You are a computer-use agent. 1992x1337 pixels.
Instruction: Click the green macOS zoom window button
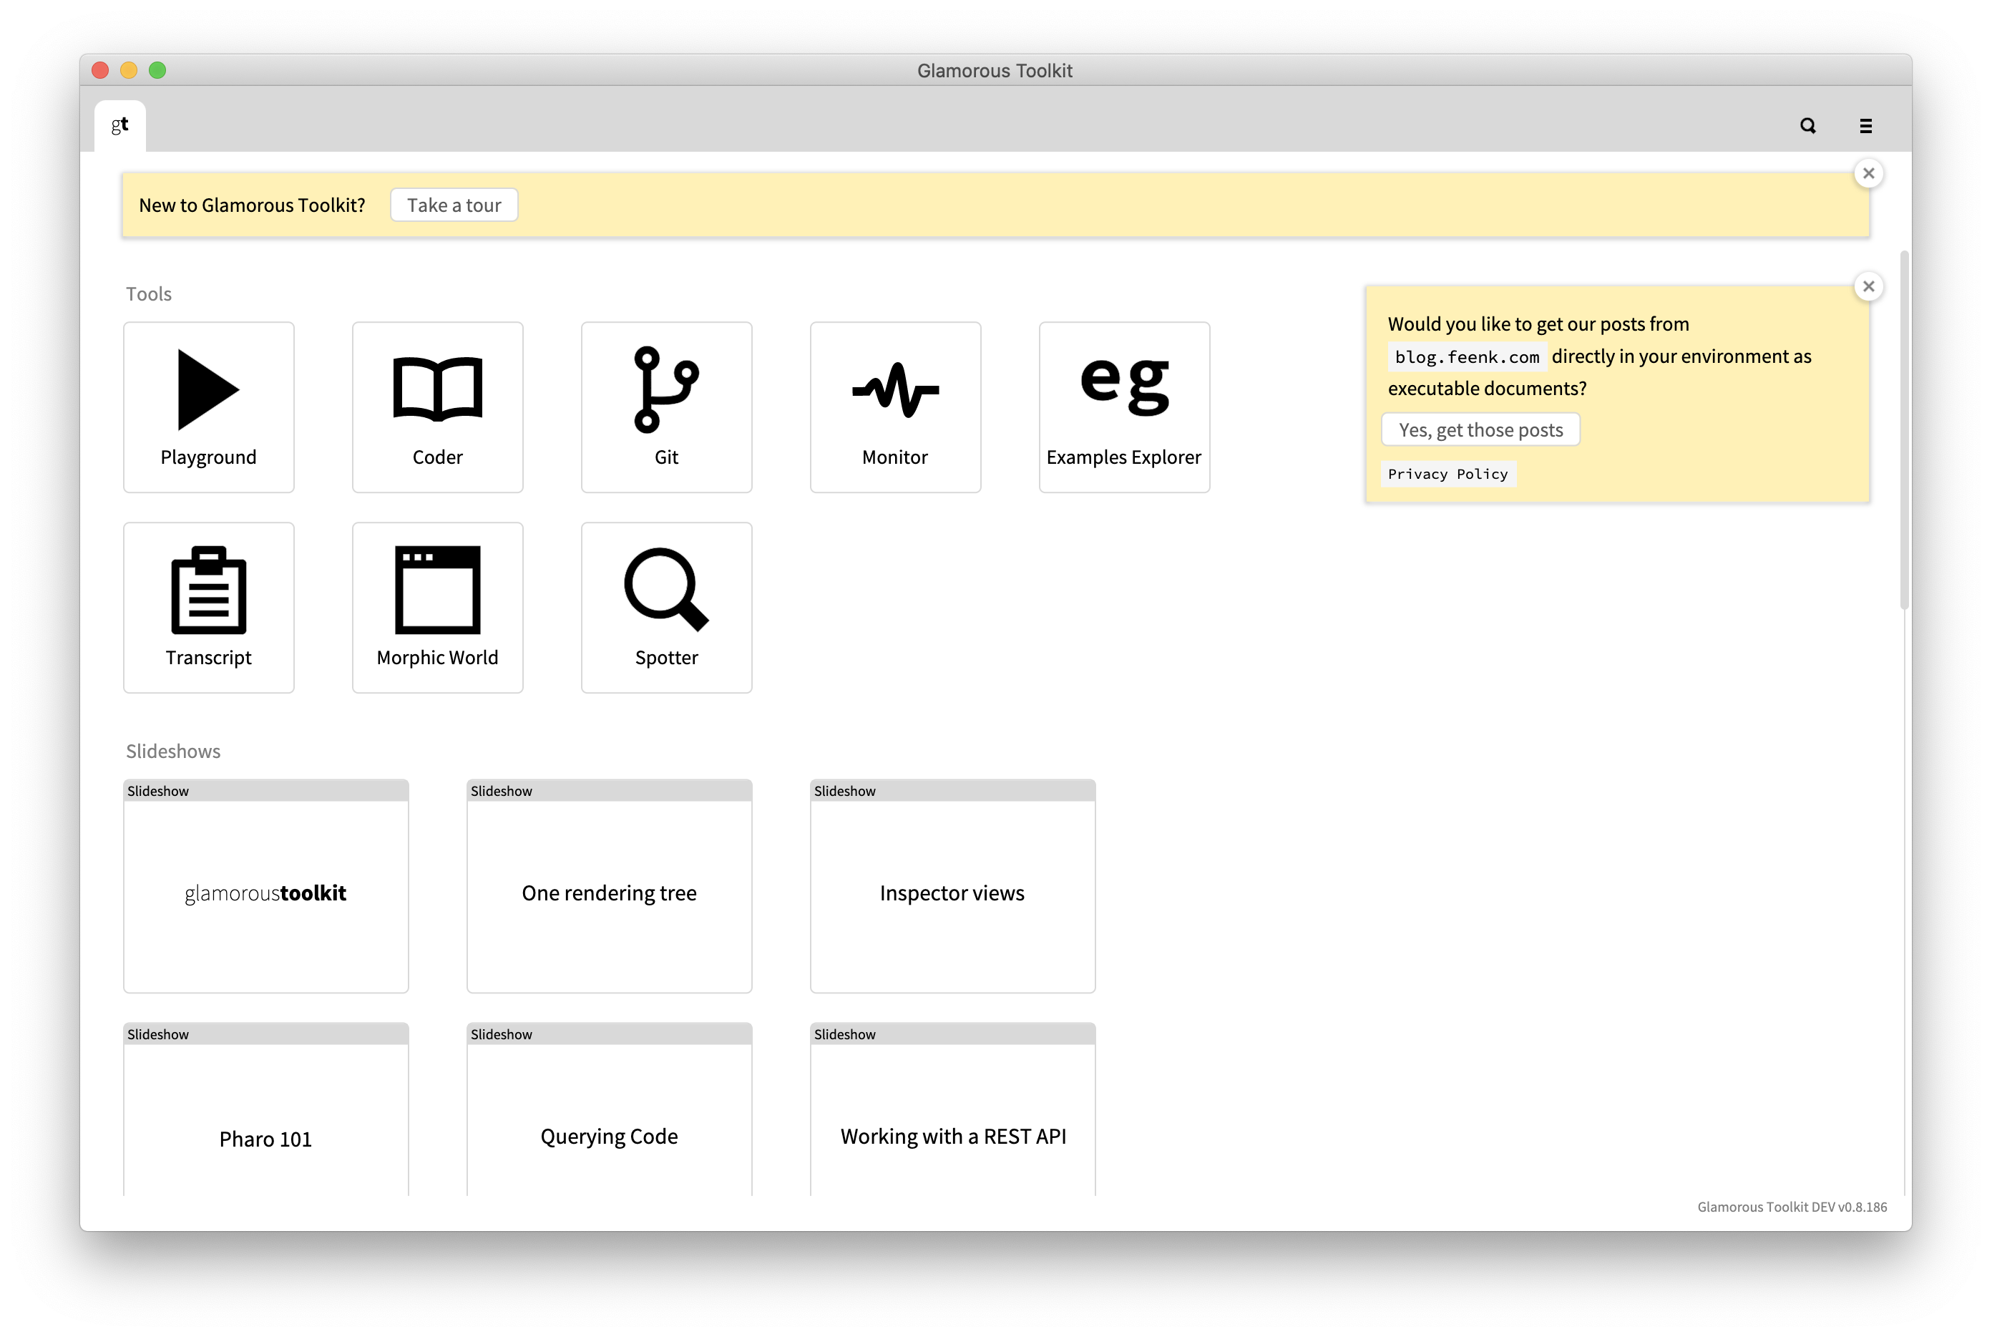tap(157, 70)
